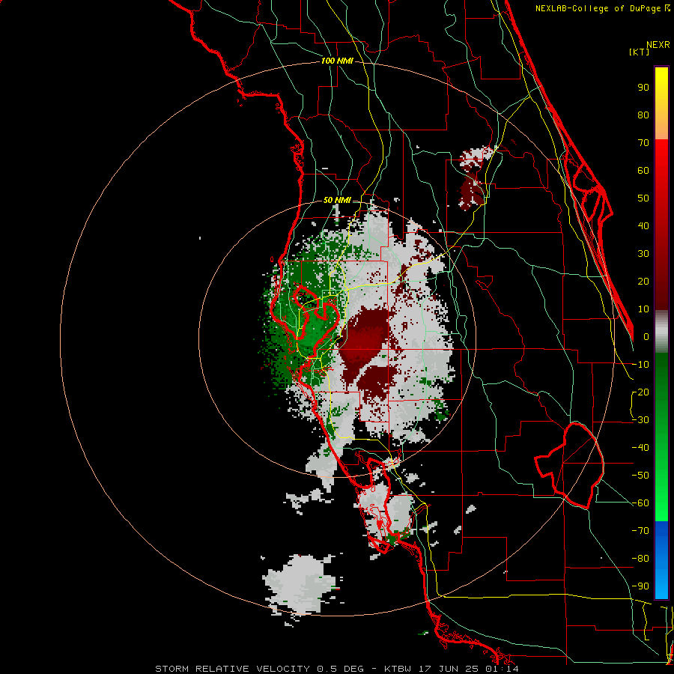Image resolution: width=674 pixels, height=674 pixels.
Task: Click the [KT] units label above the scale
Action: [640, 52]
